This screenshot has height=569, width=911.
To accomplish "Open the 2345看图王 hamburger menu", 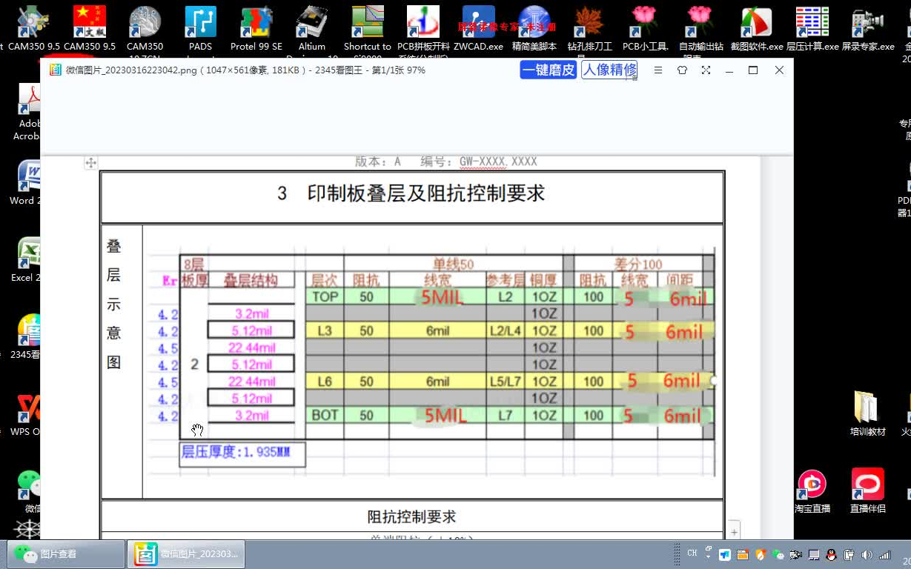I will coord(658,70).
